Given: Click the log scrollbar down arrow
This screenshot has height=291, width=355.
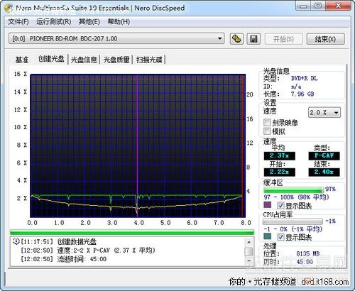Looking at the screenshot, I should pyautogui.click(x=248, y=260).
